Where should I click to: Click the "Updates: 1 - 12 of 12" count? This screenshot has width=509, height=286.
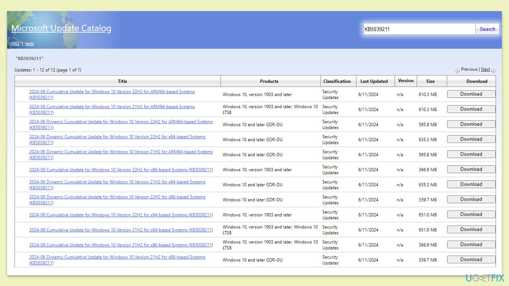[x=48, y=70]
